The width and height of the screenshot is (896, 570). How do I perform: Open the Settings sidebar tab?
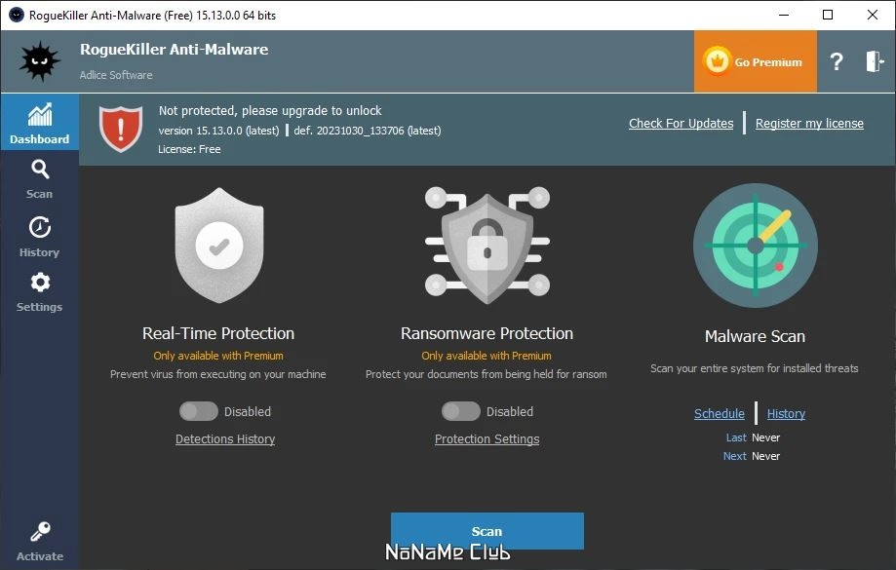tap(39, 292)
